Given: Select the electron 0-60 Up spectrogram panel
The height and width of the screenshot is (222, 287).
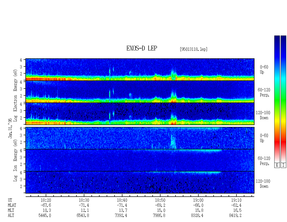Looking at the screenshot, I should coord(140,70).
